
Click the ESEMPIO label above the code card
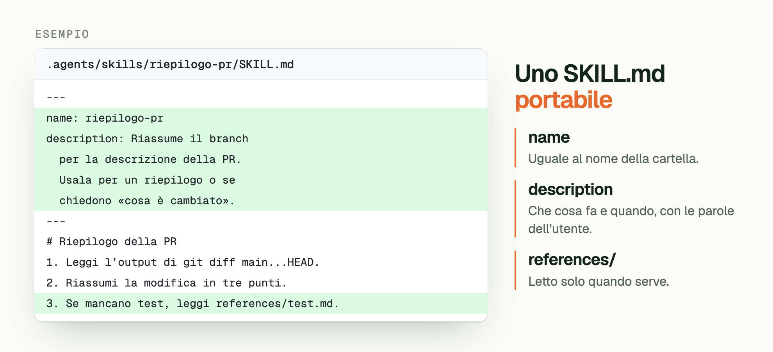coord(62,34)
